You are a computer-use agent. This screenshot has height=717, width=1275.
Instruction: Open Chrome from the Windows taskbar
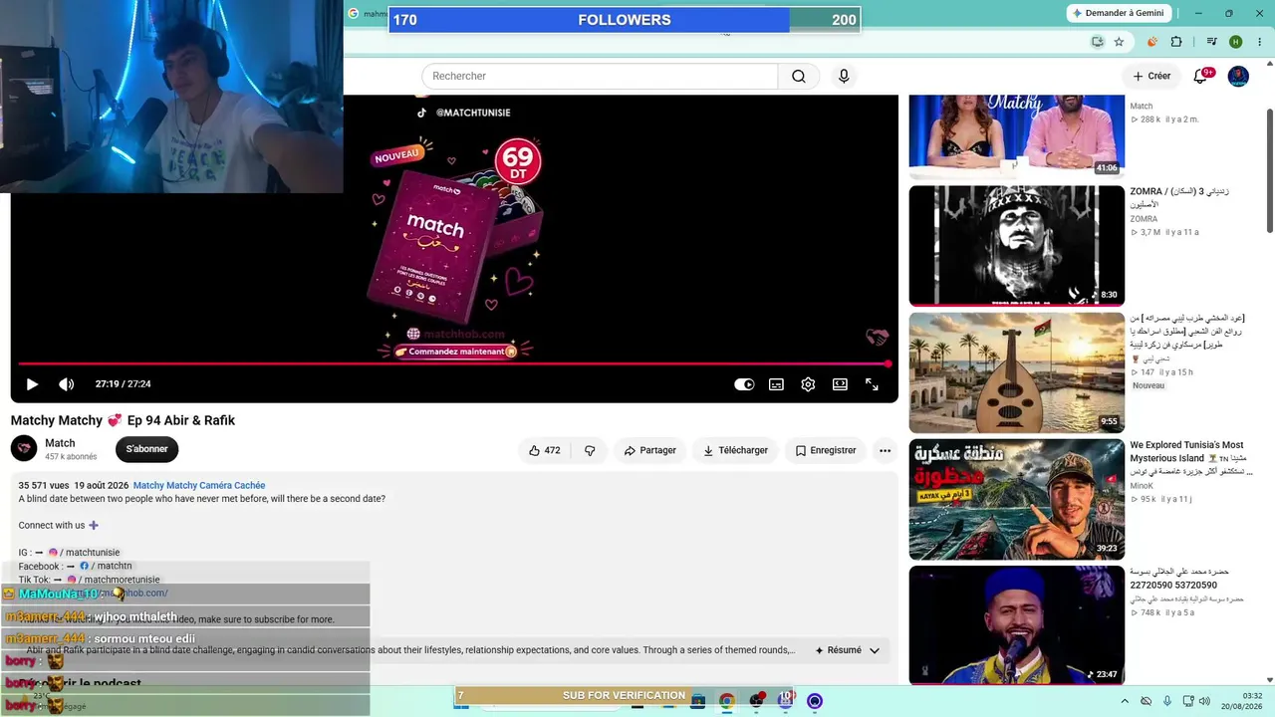(727, 701)
